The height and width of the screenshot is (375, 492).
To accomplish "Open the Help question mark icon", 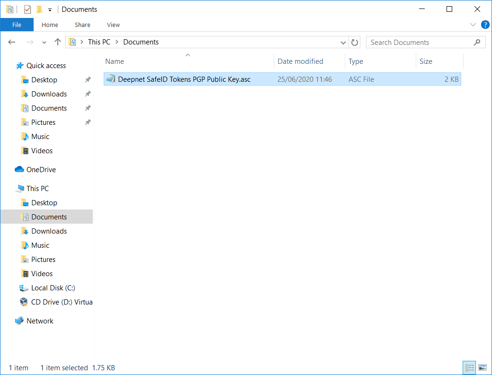I will pos(485,25).
